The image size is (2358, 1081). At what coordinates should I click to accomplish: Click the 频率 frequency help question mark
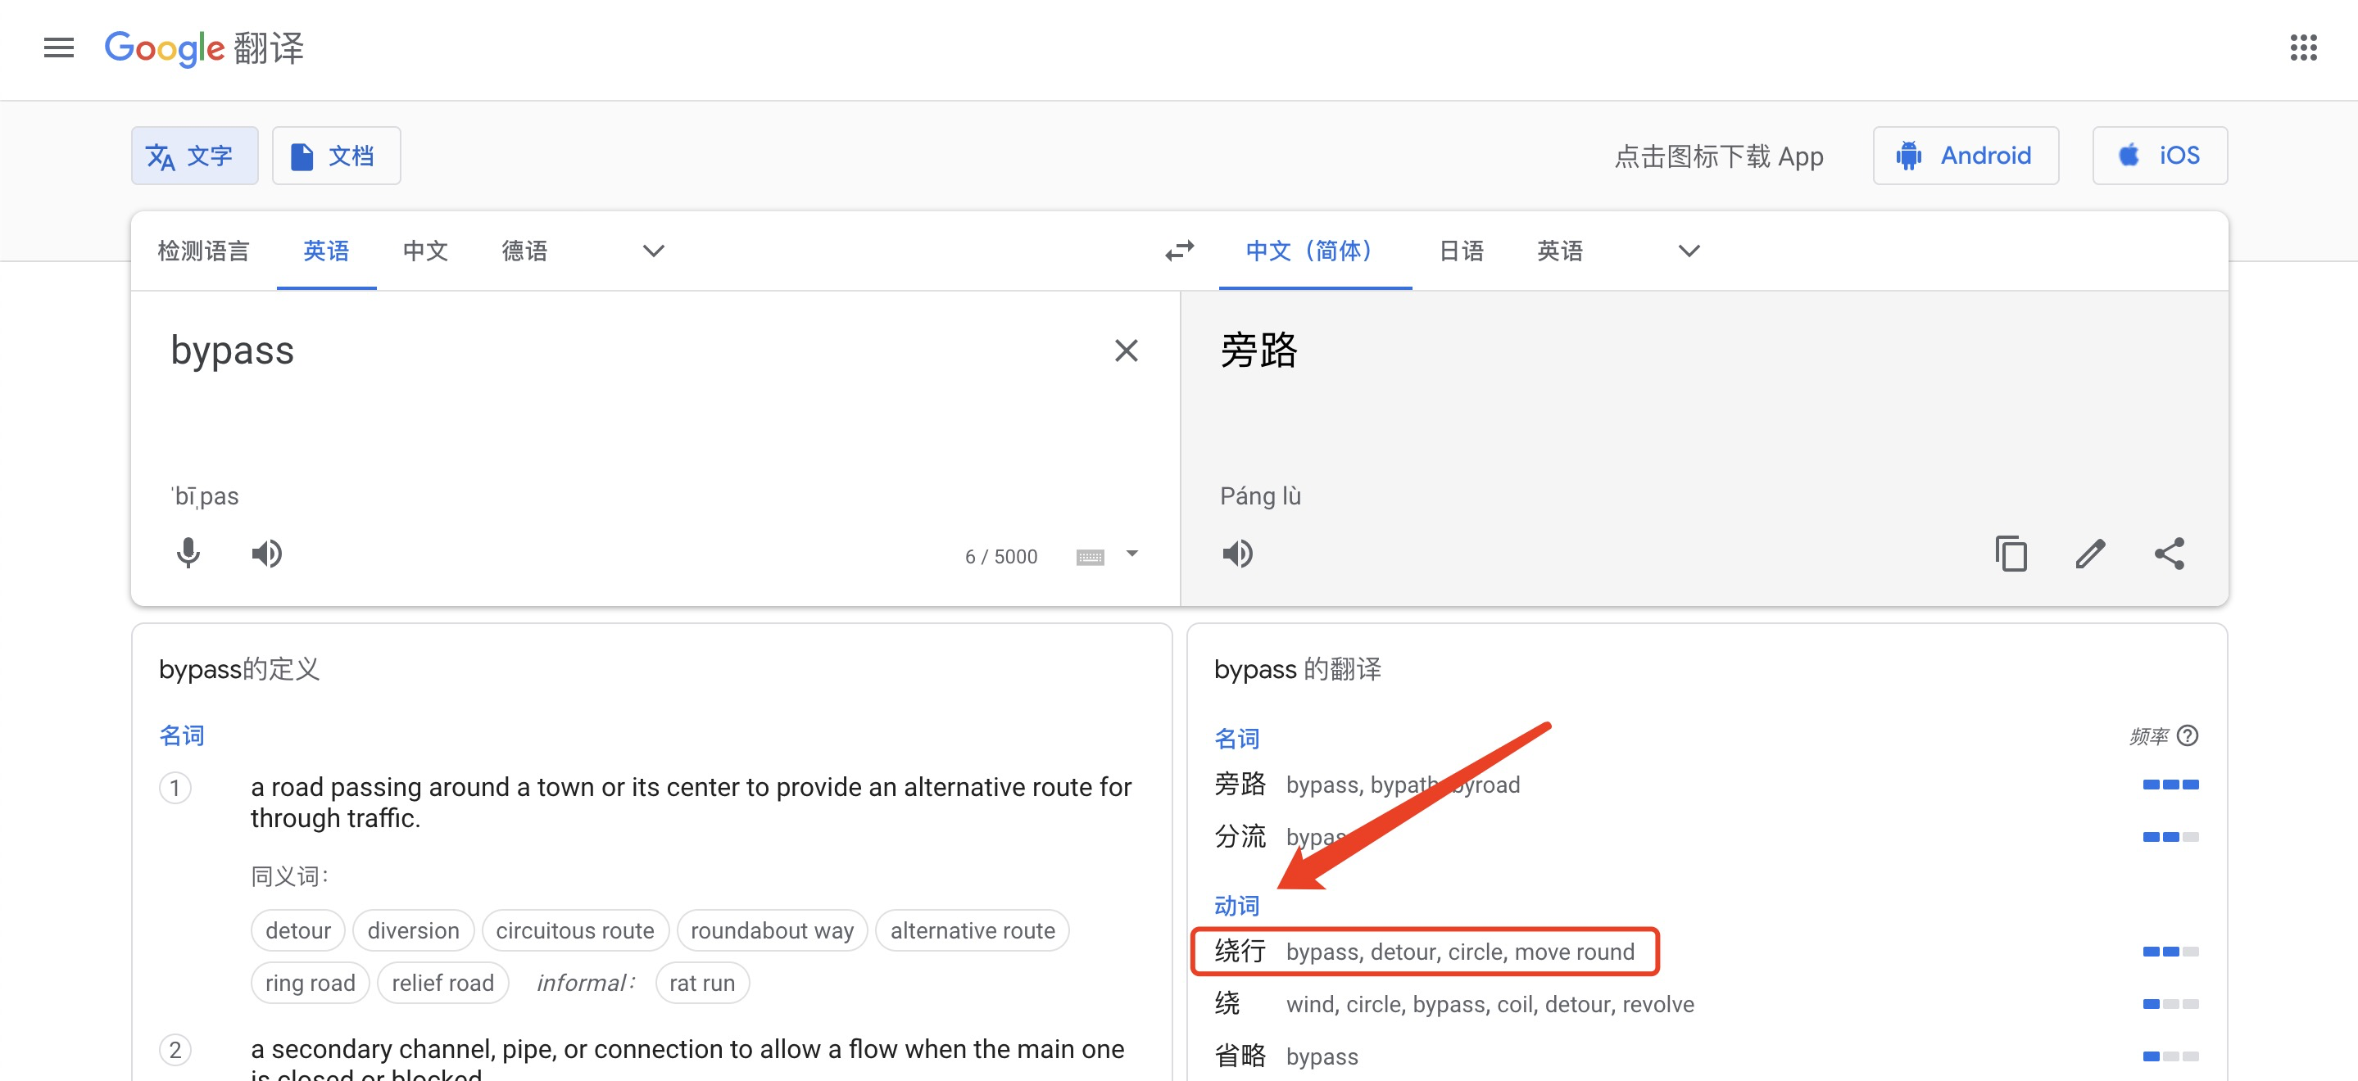(2188, 735)
